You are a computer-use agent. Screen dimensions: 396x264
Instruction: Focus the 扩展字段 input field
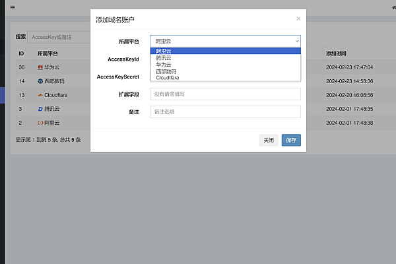point(225,94)
